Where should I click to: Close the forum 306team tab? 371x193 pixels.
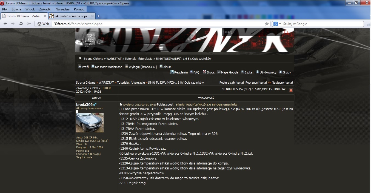click(45, 16)
